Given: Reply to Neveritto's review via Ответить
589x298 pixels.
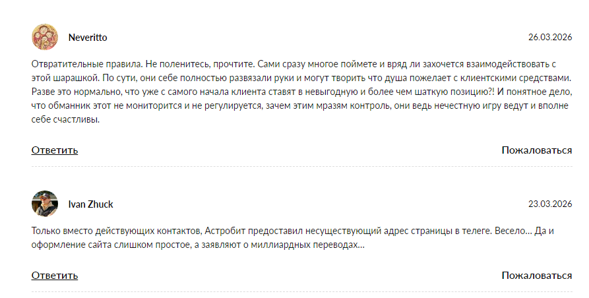Looking at the screenshot, I should point(55,150).
